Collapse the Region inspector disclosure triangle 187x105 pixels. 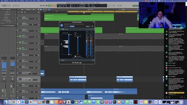1,10
